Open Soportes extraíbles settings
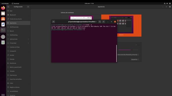 tap(18, 79)
